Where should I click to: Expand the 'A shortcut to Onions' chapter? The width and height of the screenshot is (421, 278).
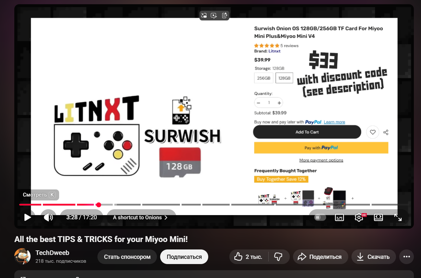(x=140, y=217)
